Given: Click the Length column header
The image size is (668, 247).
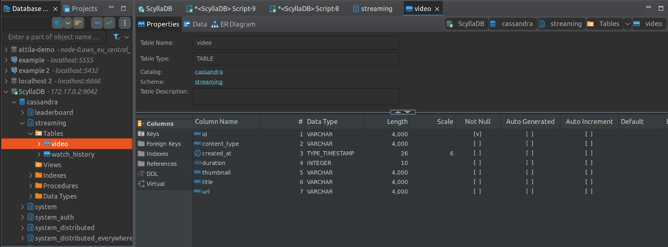Looking at the screenshot, I should pos(387,121).
